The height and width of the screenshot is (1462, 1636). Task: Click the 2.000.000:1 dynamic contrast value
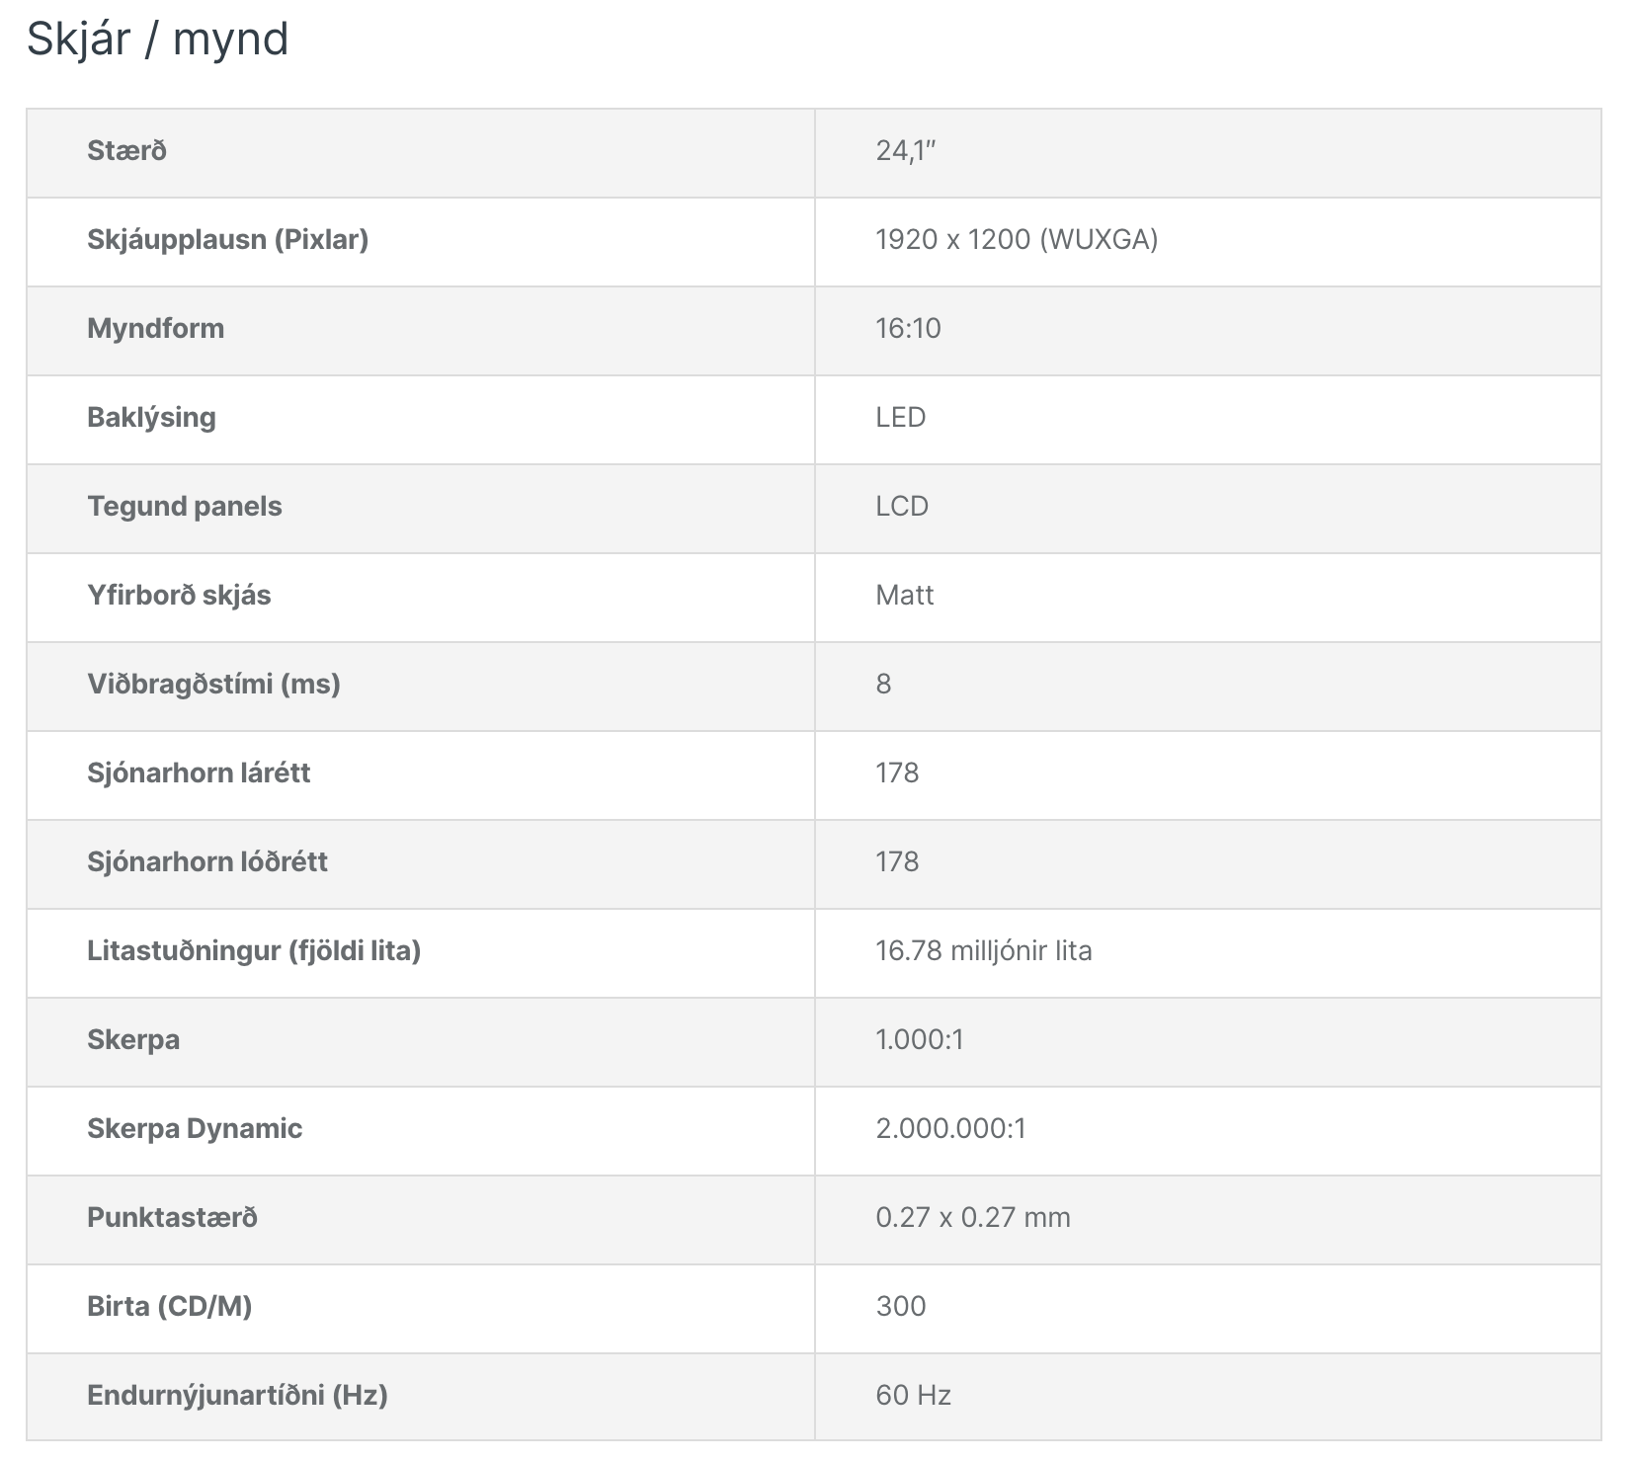950,1129
